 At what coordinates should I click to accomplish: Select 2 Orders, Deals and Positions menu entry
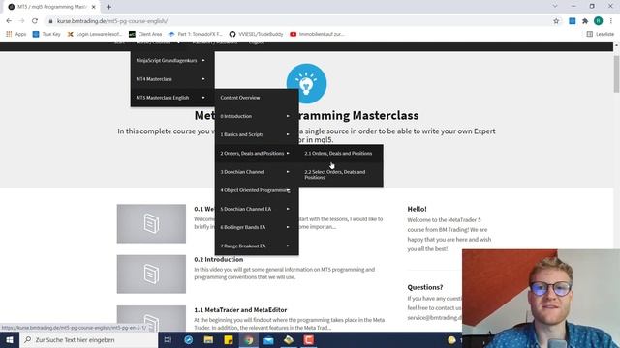(257, 153)
